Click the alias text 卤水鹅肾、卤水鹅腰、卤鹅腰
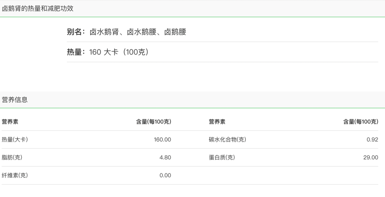385x197 pixels. coord(138,32)
